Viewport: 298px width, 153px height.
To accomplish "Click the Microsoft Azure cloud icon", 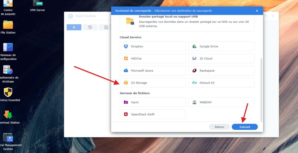I will tap(126, 71).
